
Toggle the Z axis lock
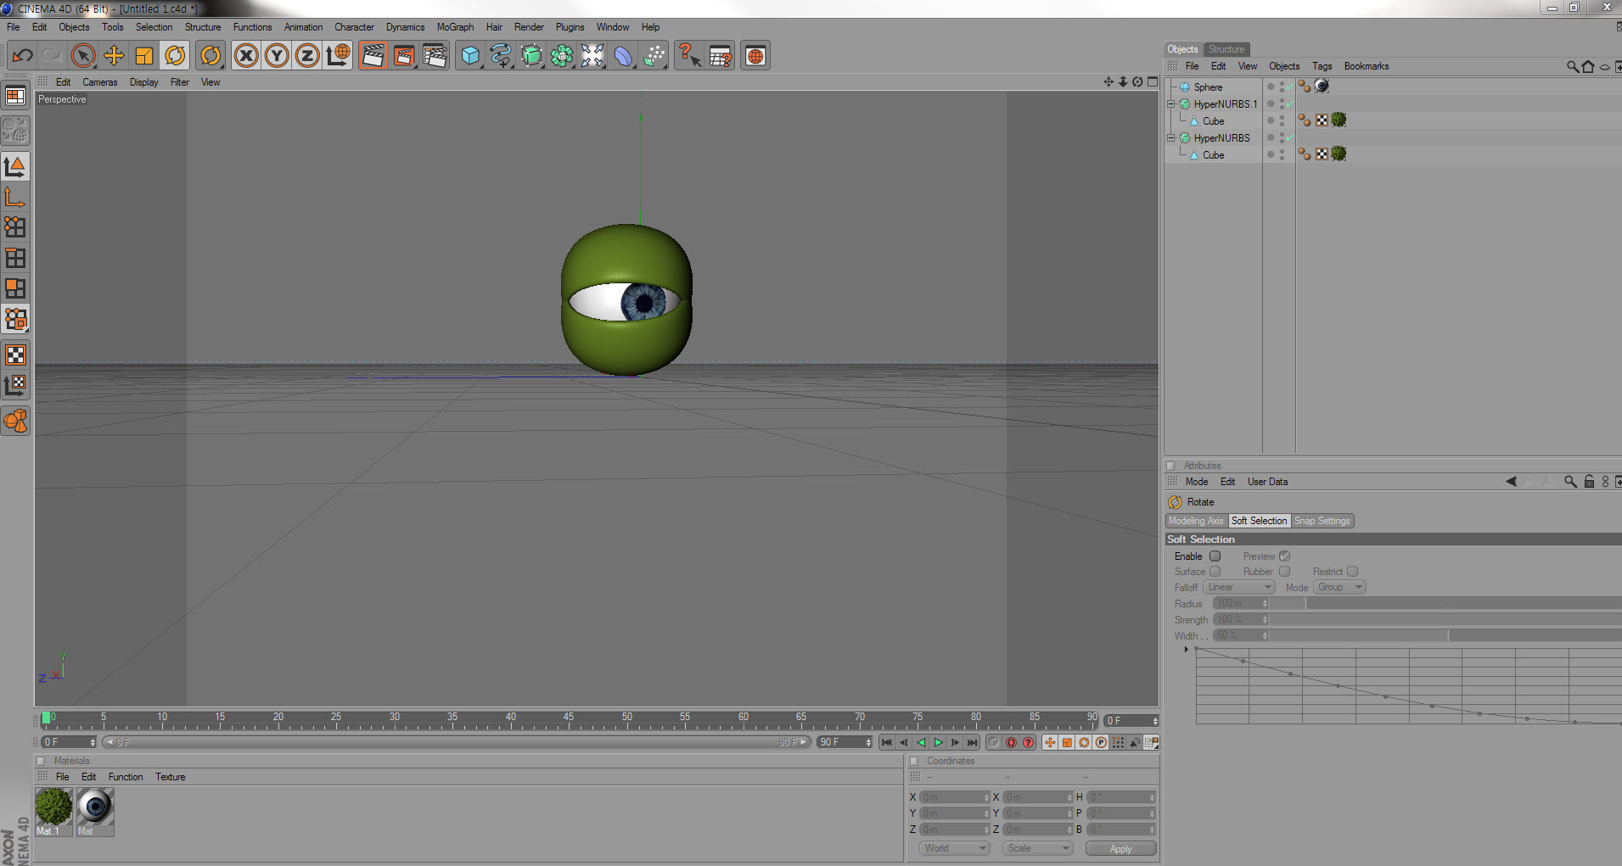click(307, 56)
